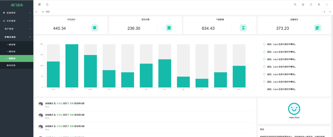Image resolution: width=333 pixels, height=137 pixels.
Task: Click the refresh icon in the header
Action: click(47, 4)
